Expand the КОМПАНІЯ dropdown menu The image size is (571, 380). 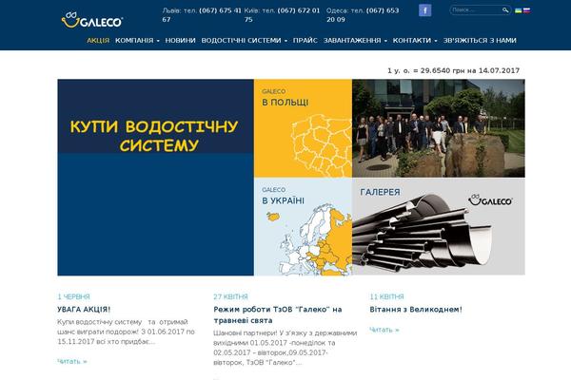tap(137, 40)
